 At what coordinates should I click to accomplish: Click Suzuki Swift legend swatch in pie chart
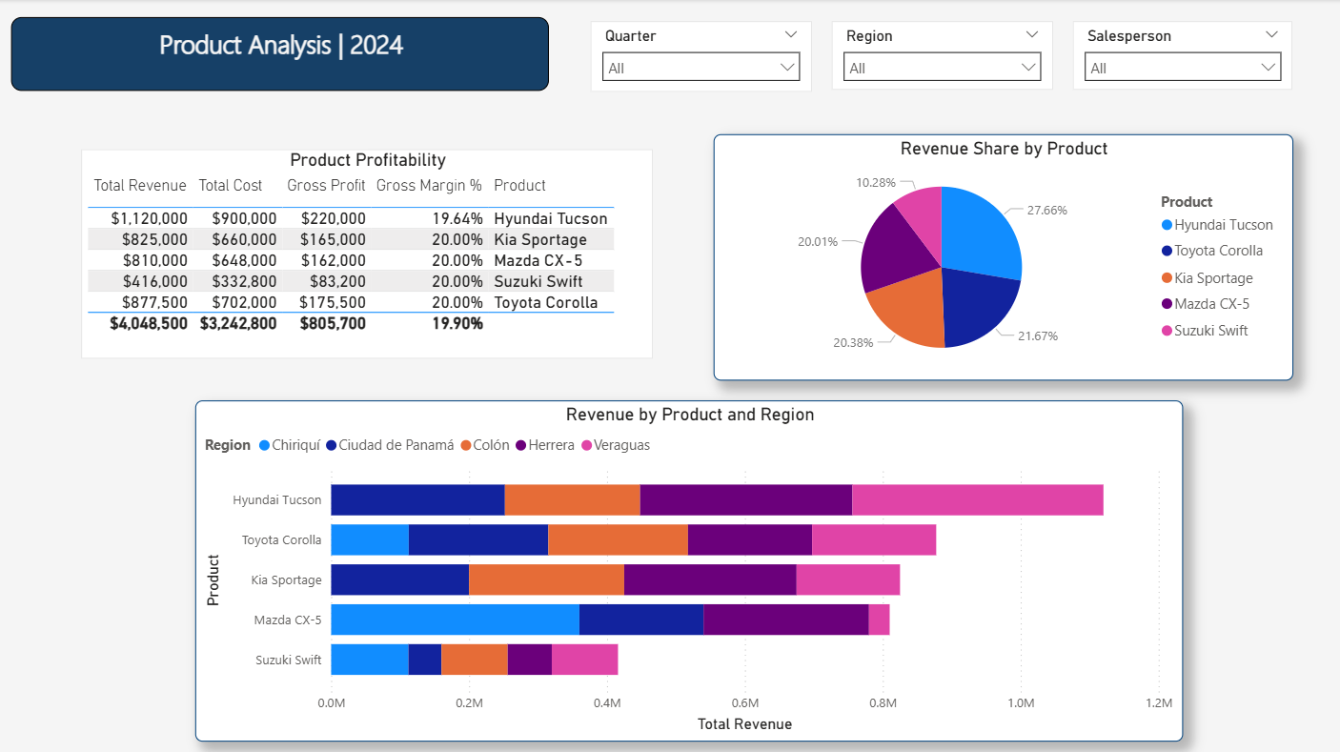(1167, 331)
